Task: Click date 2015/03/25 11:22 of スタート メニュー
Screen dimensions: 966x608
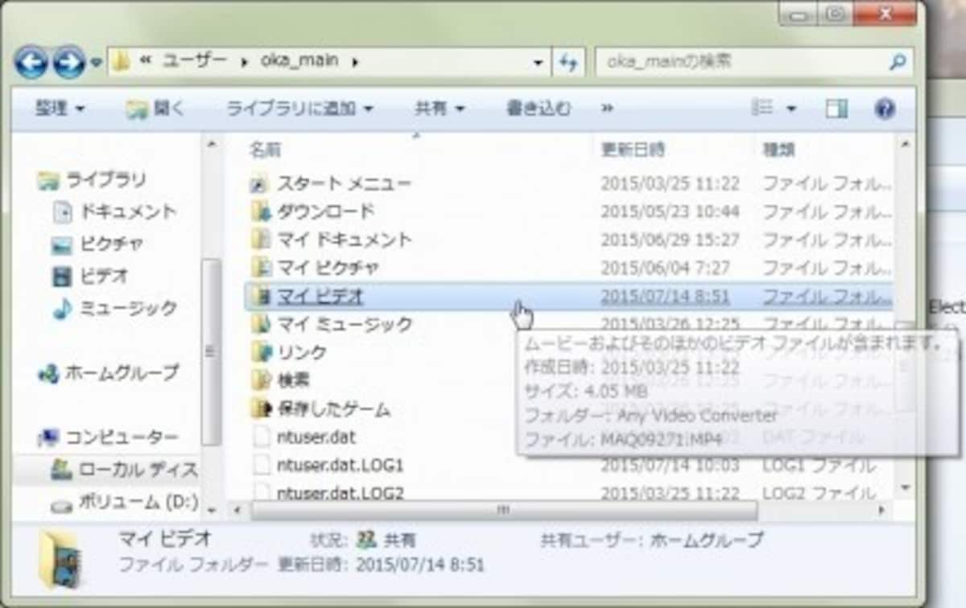Action: [x=670, y=184]
